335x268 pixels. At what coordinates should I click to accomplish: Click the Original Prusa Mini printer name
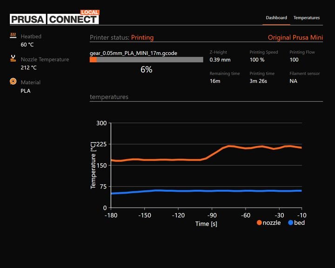click(x=295, y=38)
